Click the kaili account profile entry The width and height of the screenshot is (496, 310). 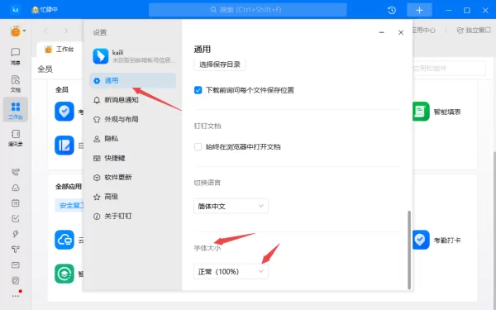click(x=133, y=56)
